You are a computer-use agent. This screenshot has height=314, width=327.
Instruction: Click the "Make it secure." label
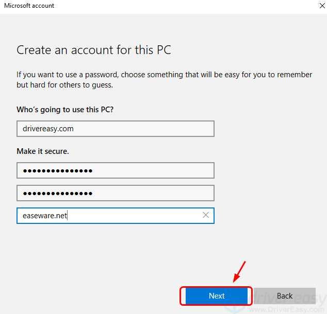tap(43, 151)
